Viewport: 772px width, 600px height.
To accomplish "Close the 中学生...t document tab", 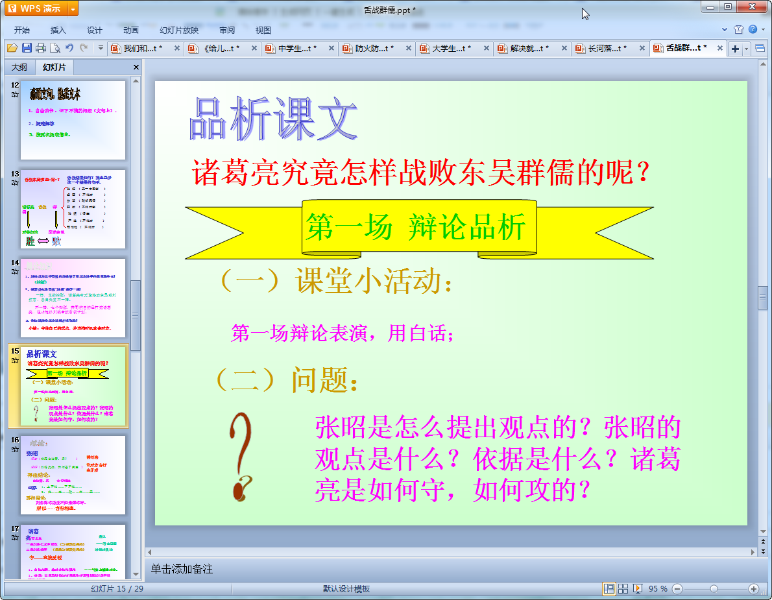I will (332, 48).
